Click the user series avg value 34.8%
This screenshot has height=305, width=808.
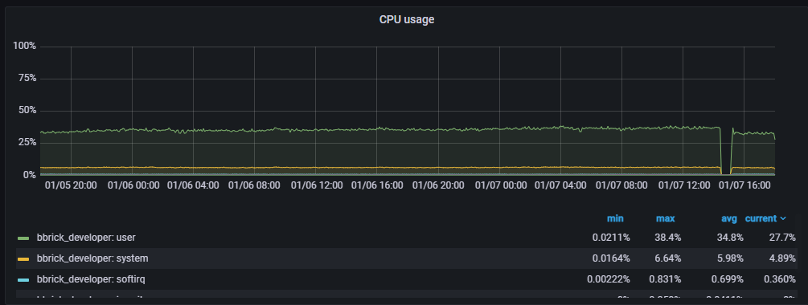pyautogui.click(x=731, y=238)
